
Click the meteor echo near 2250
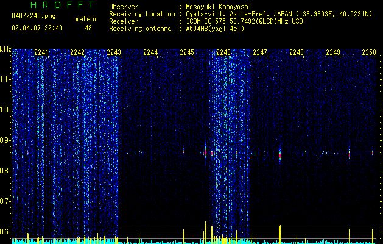(x=373, y=153)
